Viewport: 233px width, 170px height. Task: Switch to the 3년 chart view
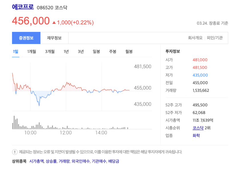coord(81,51)
